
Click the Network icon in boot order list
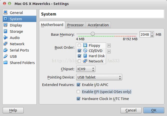tap(85, 61)
